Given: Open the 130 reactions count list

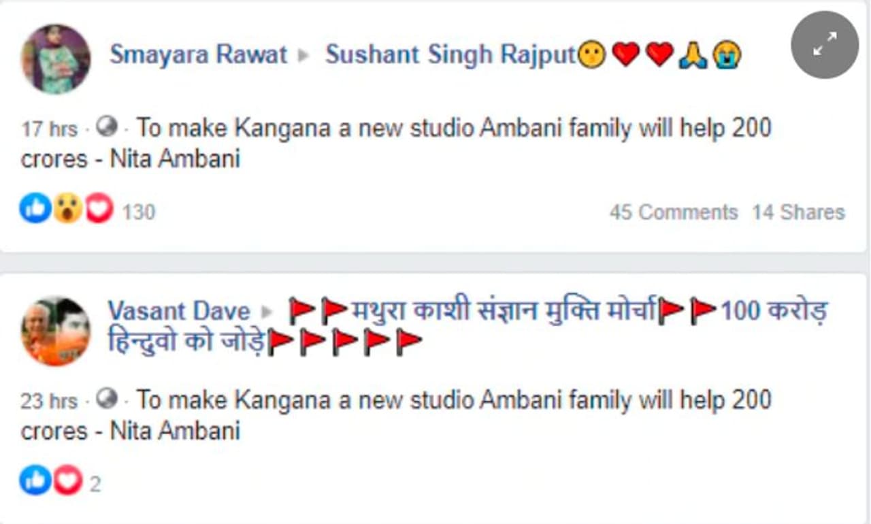Looking at the screenshot, I should [139, 212].
